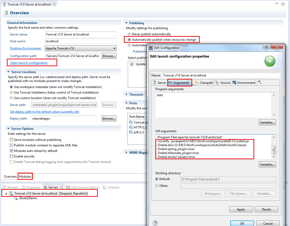
Task: Close the Servers view tab
Action: pos(62,187)
